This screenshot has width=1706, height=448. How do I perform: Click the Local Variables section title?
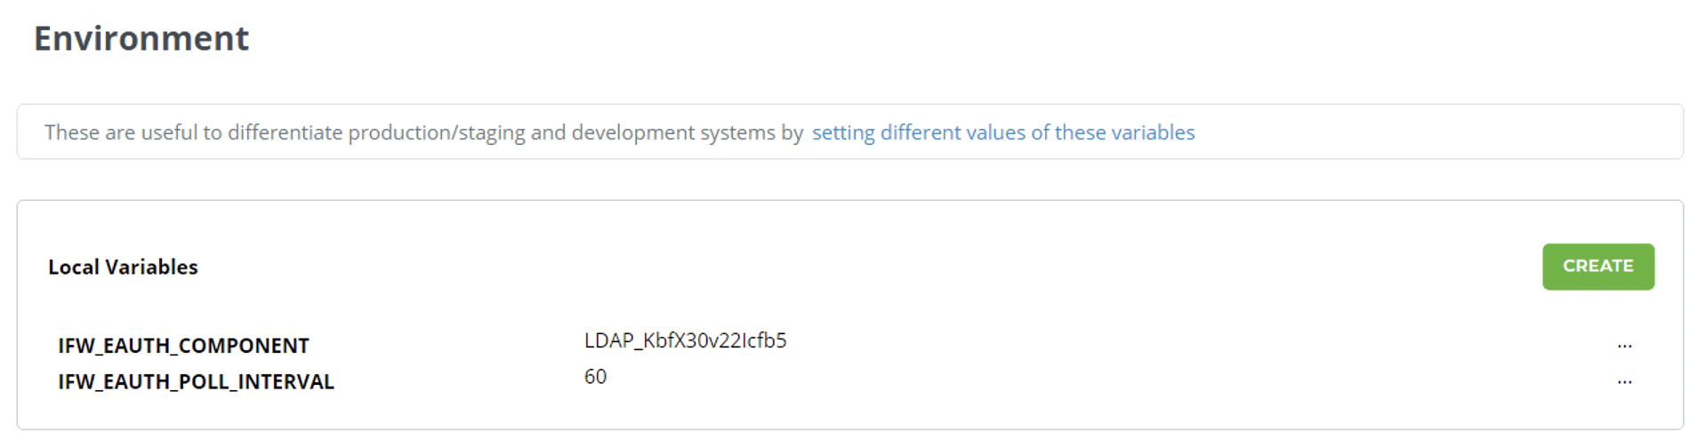[x=123, y=268]
